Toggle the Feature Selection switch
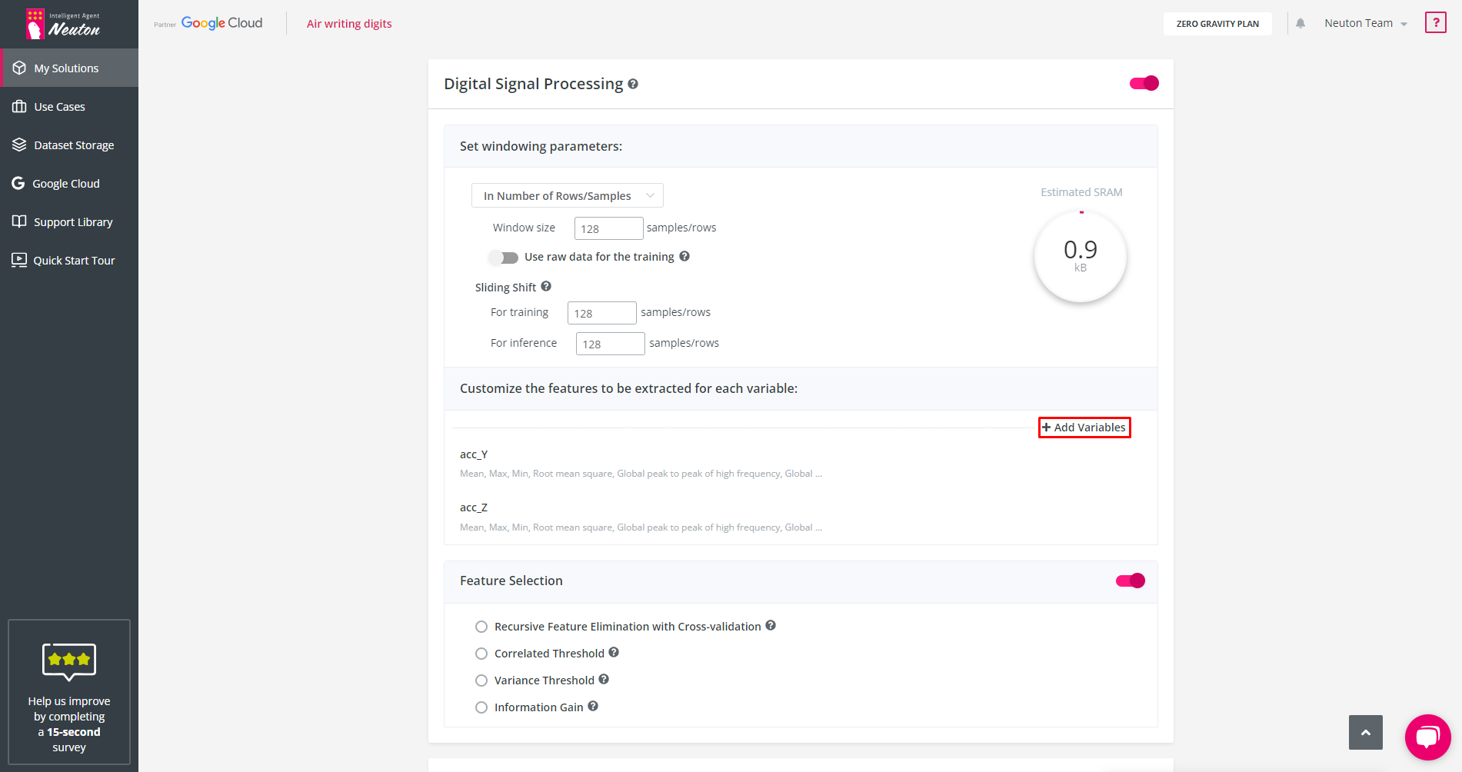Screen dimensions: 1462x772 click(x=1131, y=581)
